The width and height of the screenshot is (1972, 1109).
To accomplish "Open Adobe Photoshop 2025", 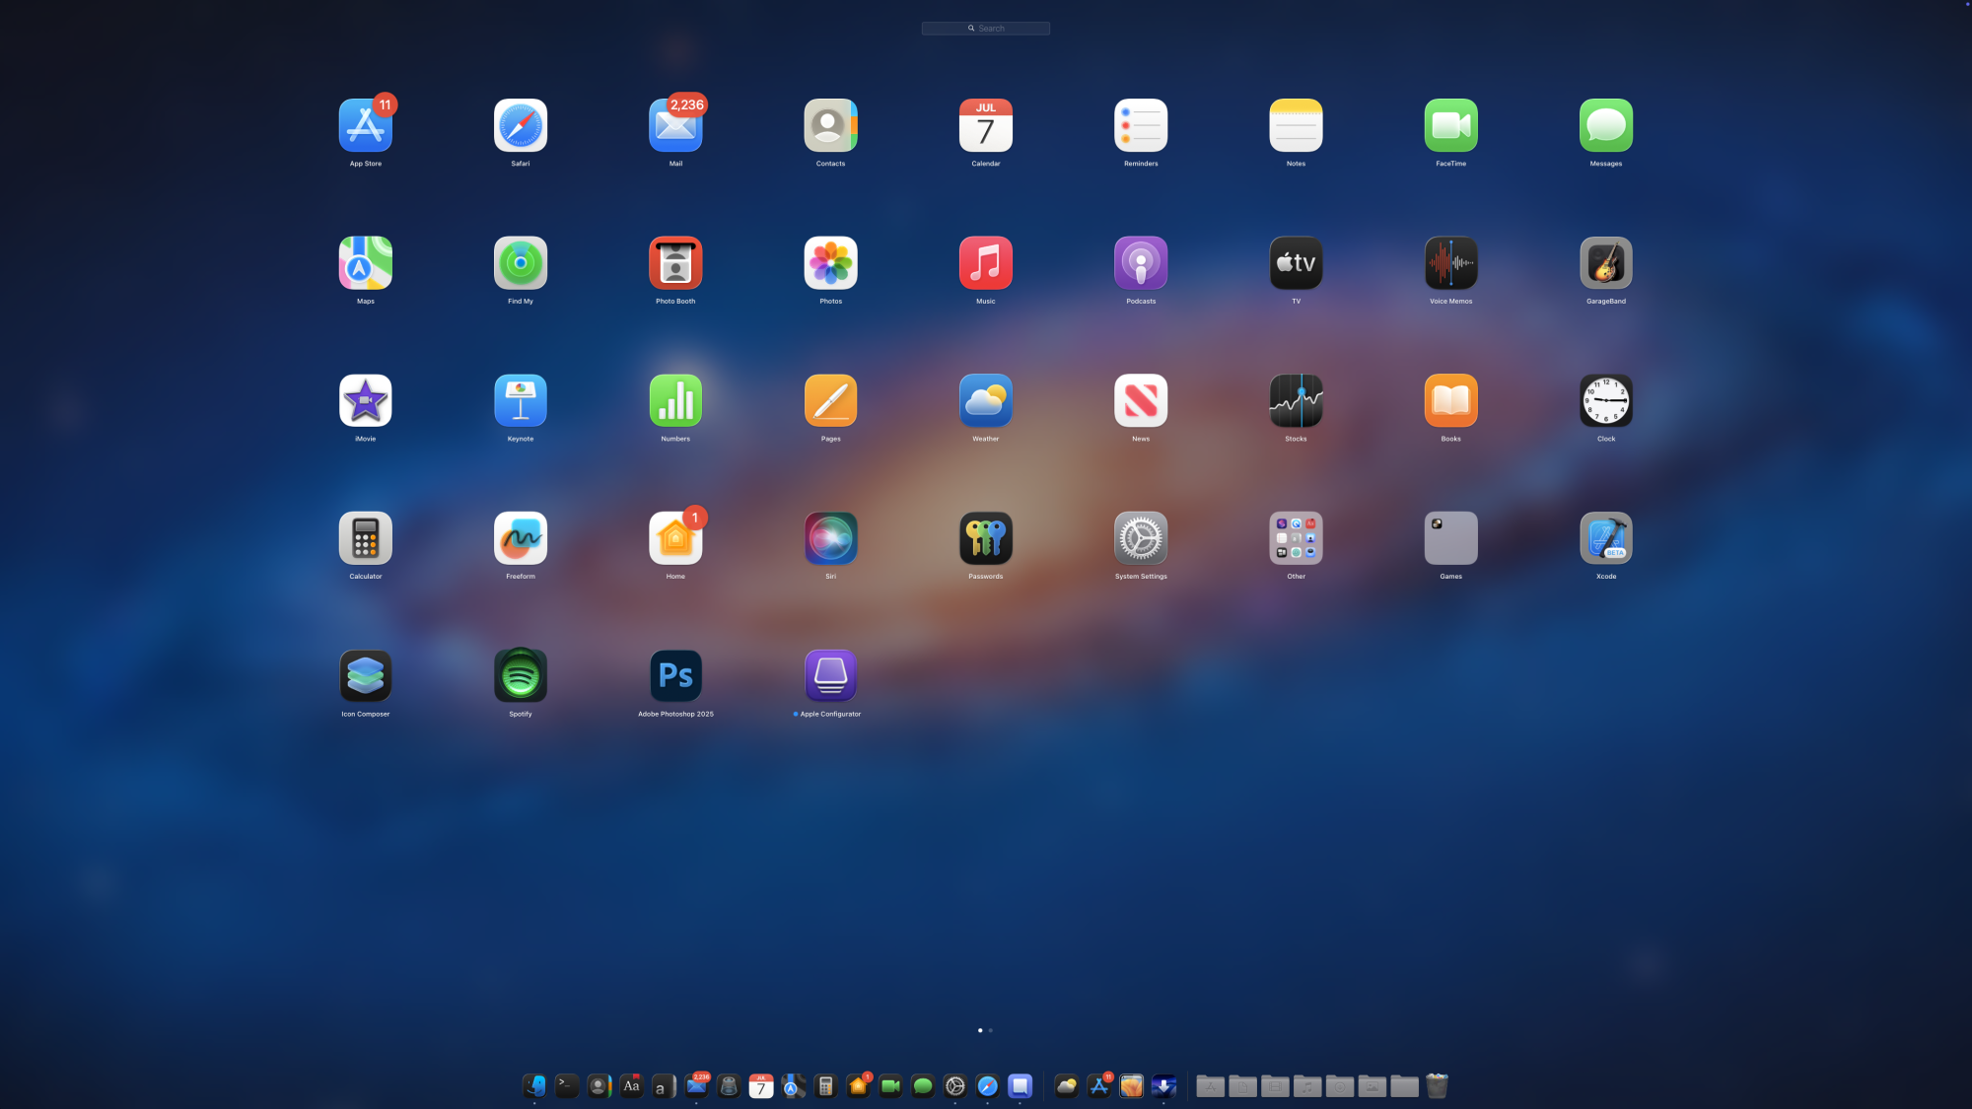I will pyautogui.click(x=675, y=676).
